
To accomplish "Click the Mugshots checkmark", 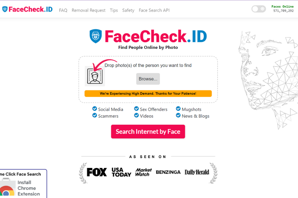I will tap(178, 109).
